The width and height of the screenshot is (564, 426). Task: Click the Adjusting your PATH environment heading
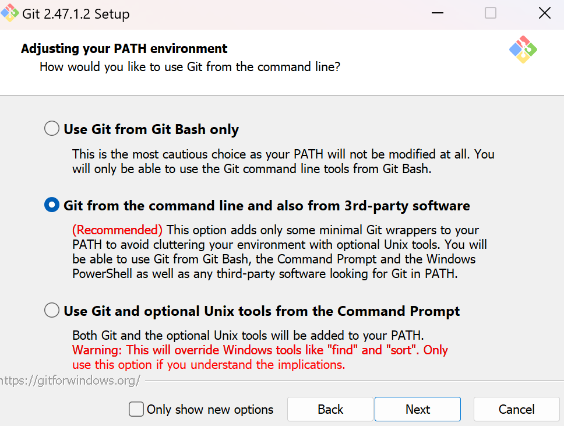(124, 48)
